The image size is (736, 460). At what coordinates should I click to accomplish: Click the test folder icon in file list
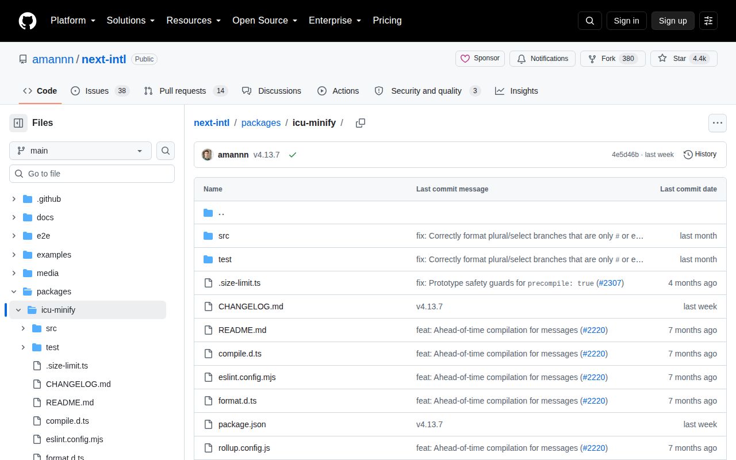(208, 259)
